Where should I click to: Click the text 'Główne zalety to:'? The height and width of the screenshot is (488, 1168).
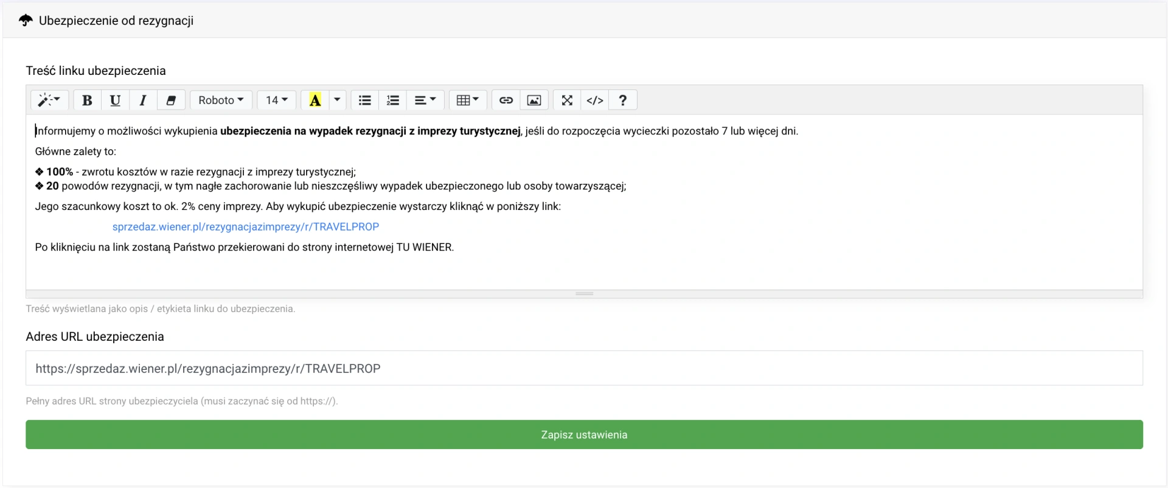point(75,152)
